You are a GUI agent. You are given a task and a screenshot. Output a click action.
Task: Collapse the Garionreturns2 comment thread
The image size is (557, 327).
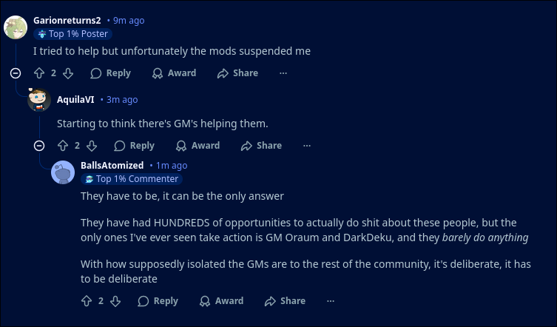point(16,73)
